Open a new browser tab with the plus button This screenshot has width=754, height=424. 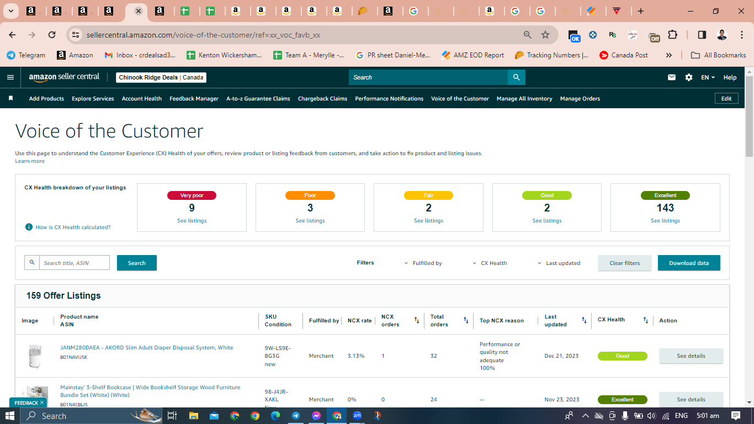(x=640, y=11)
